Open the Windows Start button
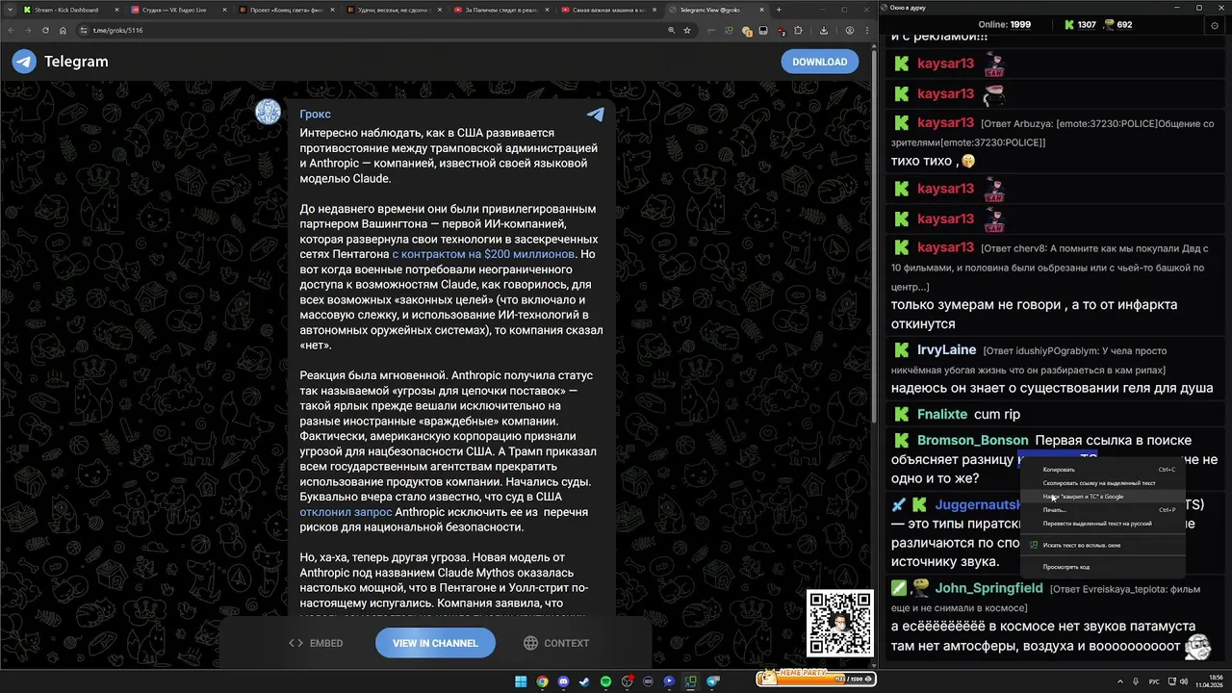1232x693 pixels. tap(521, 681)
